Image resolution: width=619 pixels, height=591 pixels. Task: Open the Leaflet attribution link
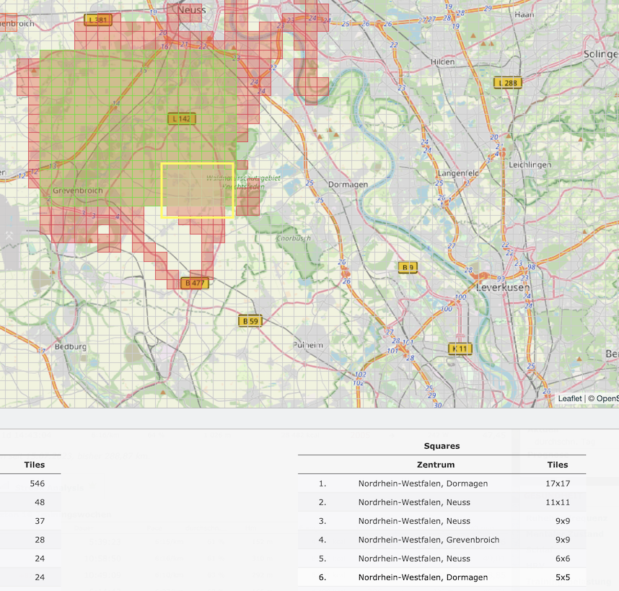point(569,398)
